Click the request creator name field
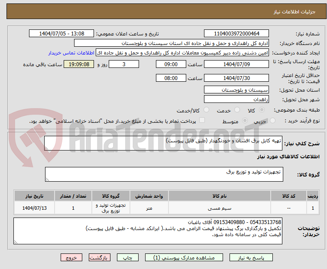Image resolution: width=327 pixels, height=269 pixels. [x=182, y=53]
